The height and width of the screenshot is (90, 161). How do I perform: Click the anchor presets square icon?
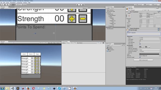[x=129, y=16]
